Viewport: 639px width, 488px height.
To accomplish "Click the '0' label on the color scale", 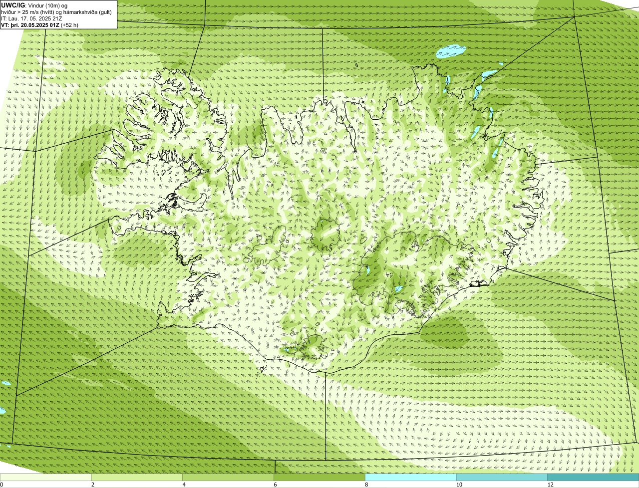I will pyautogui.click(x=1, y=485).
